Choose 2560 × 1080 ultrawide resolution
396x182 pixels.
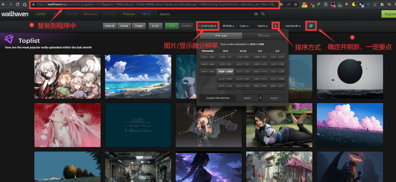pyautogui.click(x=207, y=57)
